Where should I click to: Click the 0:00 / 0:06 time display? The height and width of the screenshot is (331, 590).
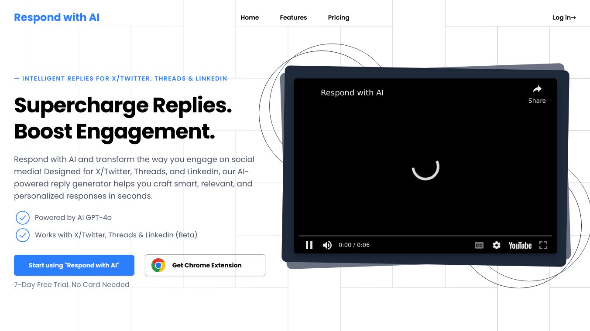coord(354,245)
